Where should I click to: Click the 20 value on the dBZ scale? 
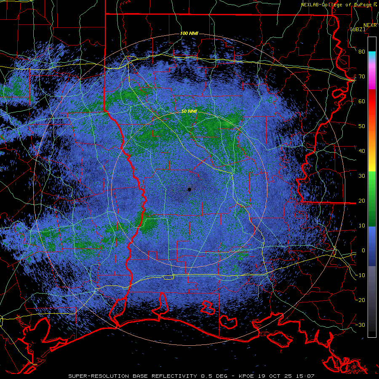[362, 200]
